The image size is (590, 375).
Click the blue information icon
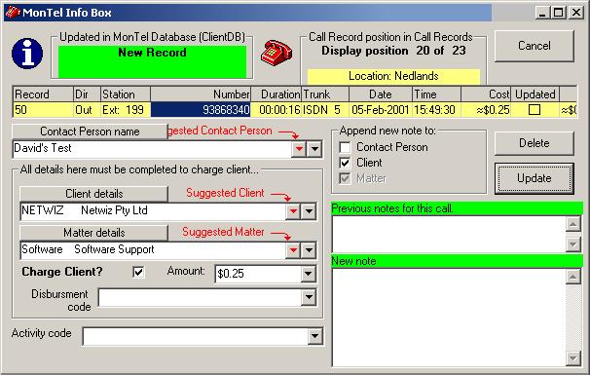tap(27, 54)
